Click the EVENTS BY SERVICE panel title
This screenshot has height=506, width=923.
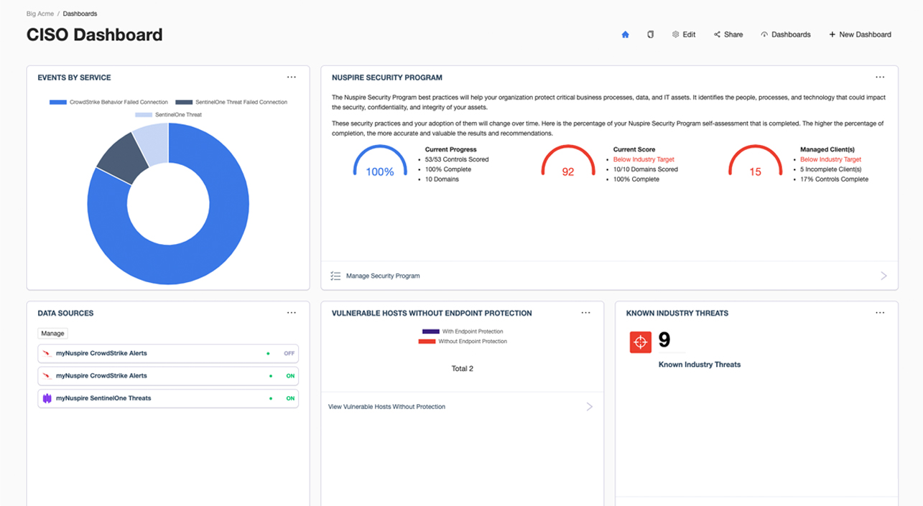(74, 77)
